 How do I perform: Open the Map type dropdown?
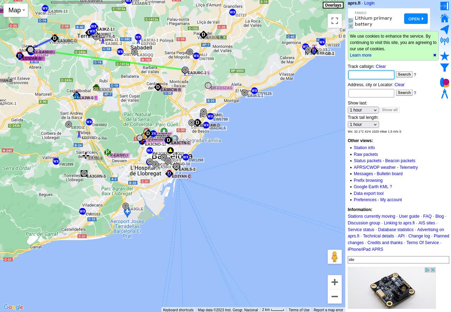tap(16, 10)
